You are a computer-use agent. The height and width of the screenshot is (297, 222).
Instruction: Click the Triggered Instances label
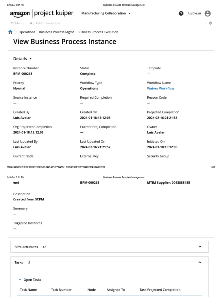(27, 223)
